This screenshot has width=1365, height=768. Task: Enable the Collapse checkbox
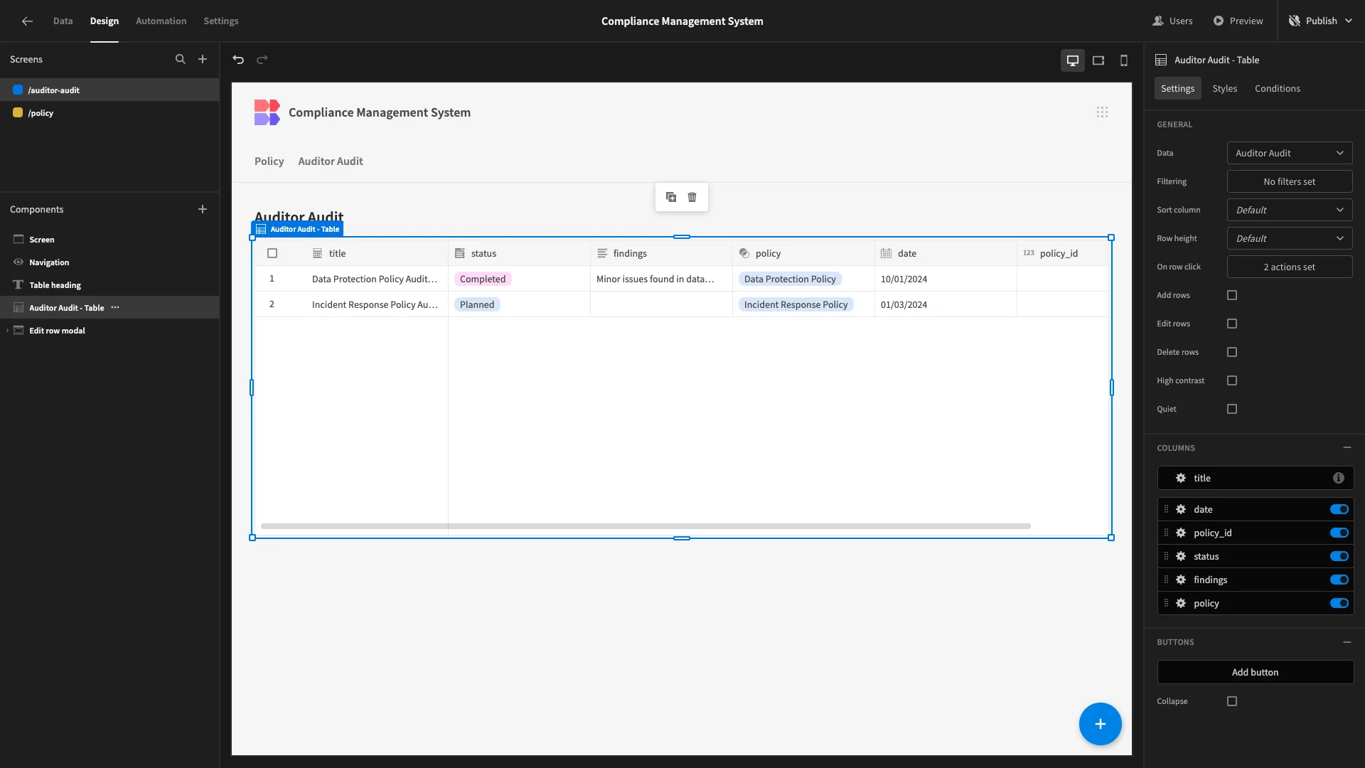point(1232,701)
